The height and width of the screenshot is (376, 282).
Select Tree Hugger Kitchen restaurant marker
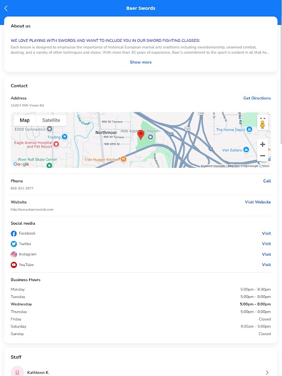pyautogui.click(x=124, y=159)
